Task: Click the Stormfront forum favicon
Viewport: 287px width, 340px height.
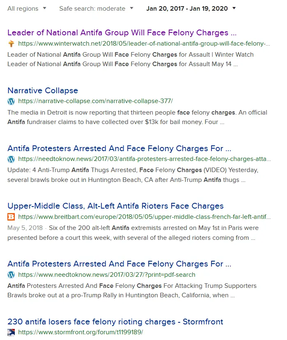Action: [x=11, y=333]
